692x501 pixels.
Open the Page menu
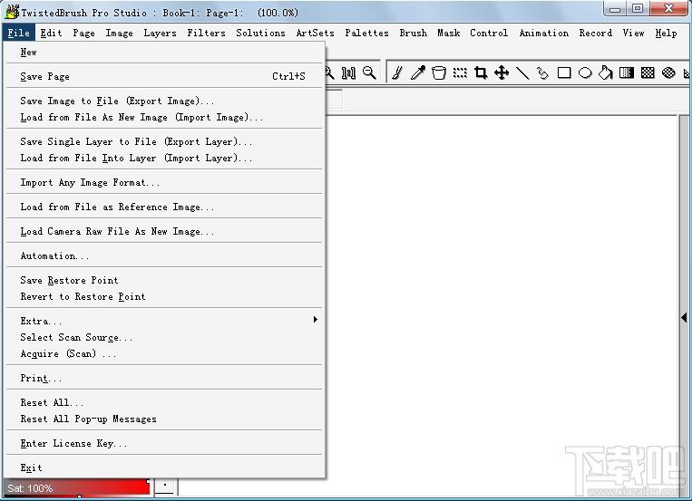point(83,34)
